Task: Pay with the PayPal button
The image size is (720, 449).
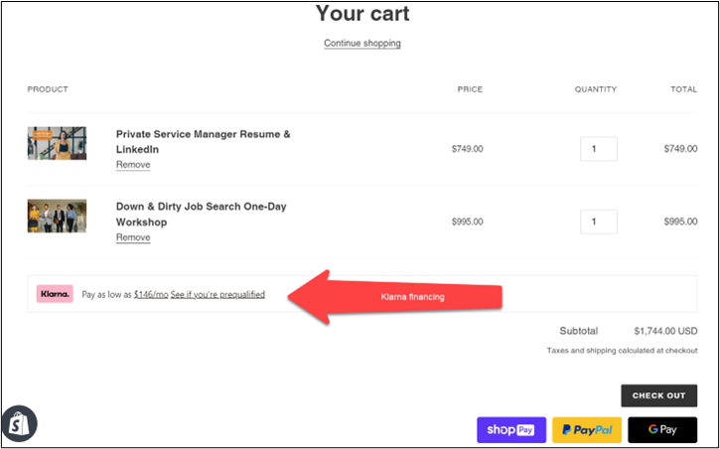Action: pos(587,429)
